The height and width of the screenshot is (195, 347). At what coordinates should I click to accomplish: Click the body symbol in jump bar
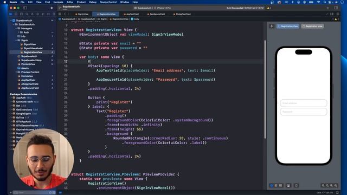pos(136,19)
